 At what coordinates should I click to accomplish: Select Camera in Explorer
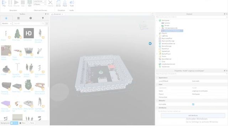pos(167,23)
